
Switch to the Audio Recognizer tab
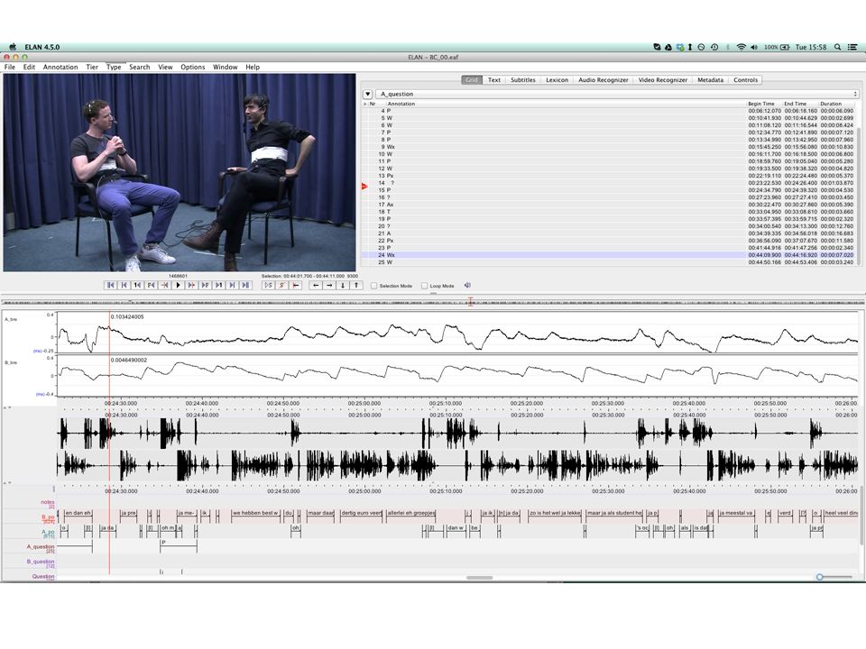click(603, 80)
